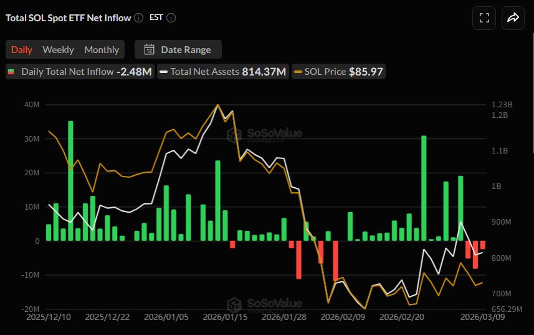534x335 pixels.
Task: Click the SoSoValue watermark logo above the chart center
Action: (234, 134)
